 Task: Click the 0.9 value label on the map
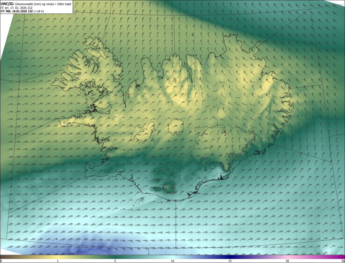pos(178,100)
